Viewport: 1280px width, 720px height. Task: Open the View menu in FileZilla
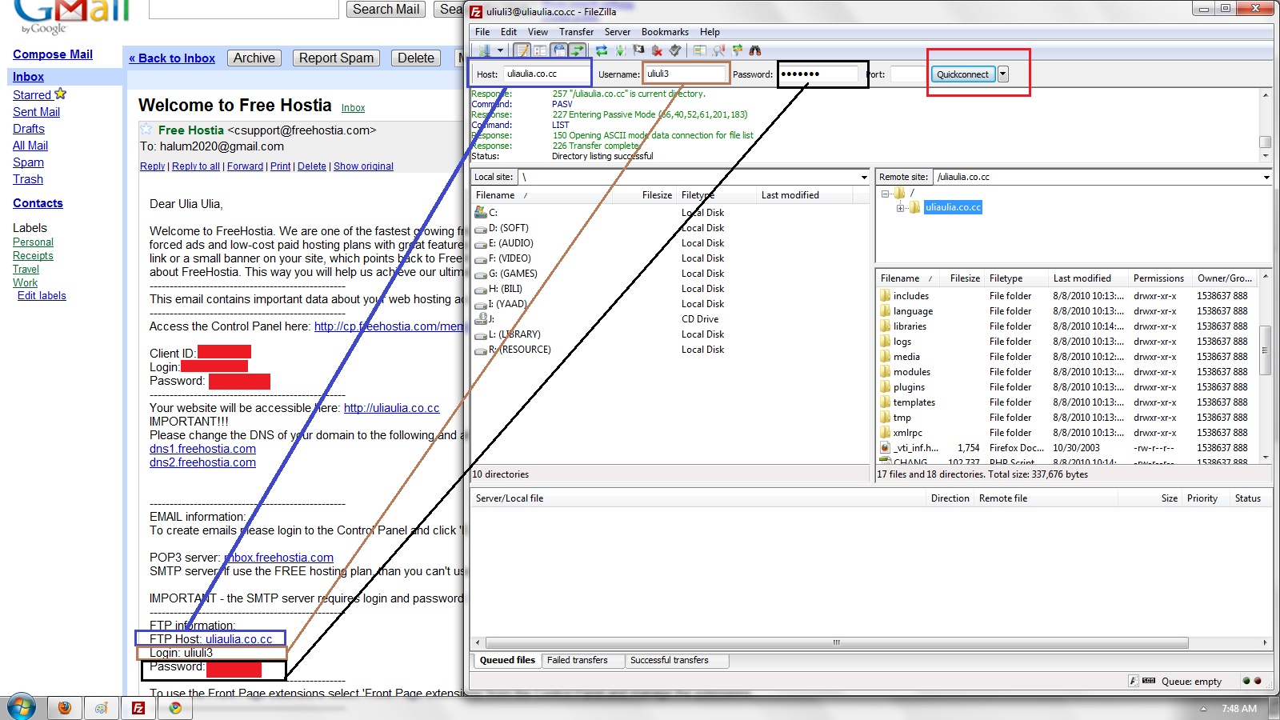point(538,32)
